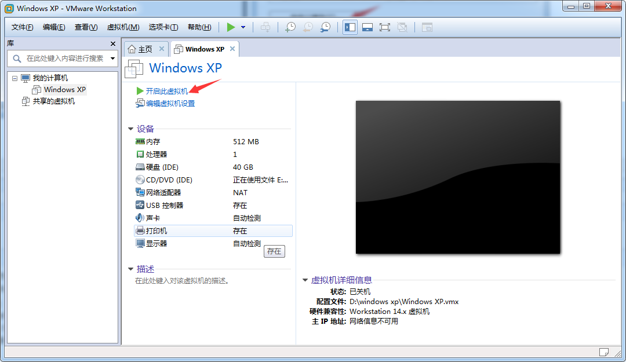Collapse the 虚拟机详细信息 section
Viewport: 626px width, 362px height.
[x=305, y=280]
